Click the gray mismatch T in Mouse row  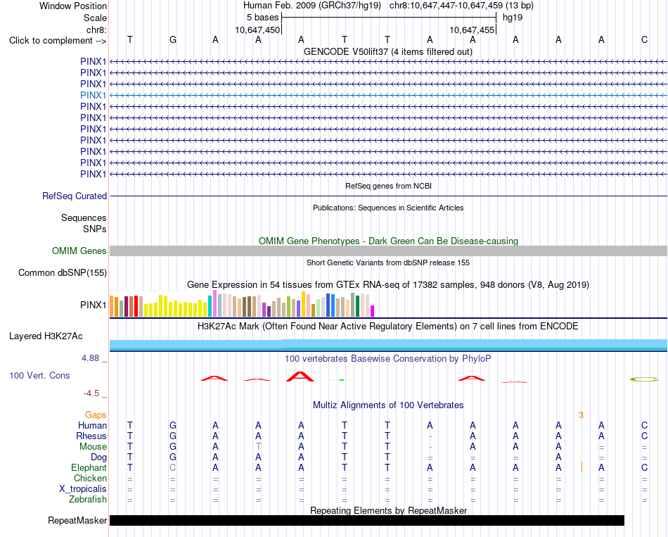pos(258,447)
